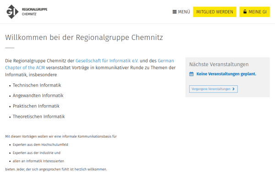Click the Vergangene Veranstaltungen button
The height and width of the screenshot is (172, 275).
coord(214,89)
